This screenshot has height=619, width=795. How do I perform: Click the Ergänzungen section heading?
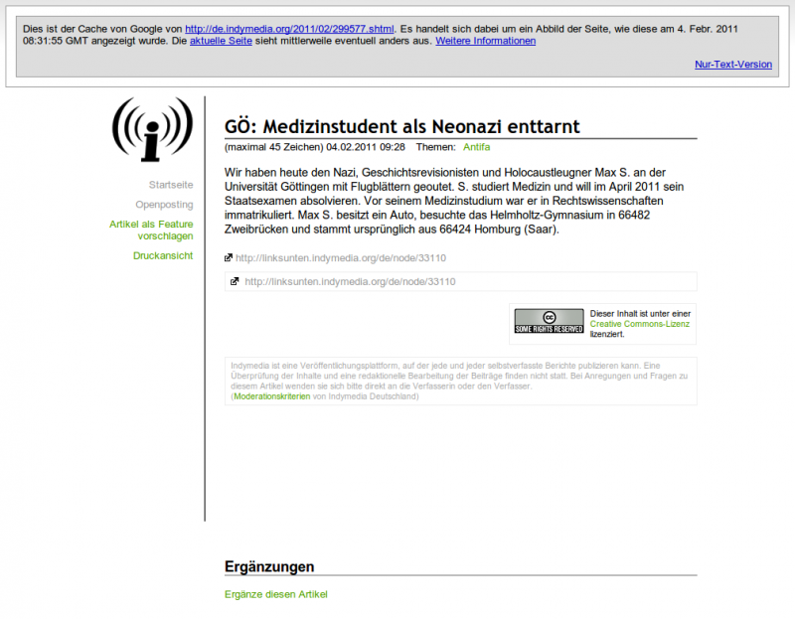(x=269, y=566)
